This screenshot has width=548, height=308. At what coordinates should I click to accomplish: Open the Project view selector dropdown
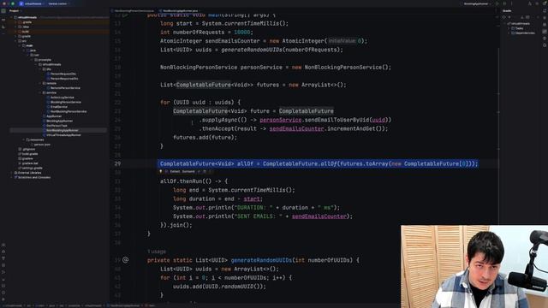(x=15, y=11)
